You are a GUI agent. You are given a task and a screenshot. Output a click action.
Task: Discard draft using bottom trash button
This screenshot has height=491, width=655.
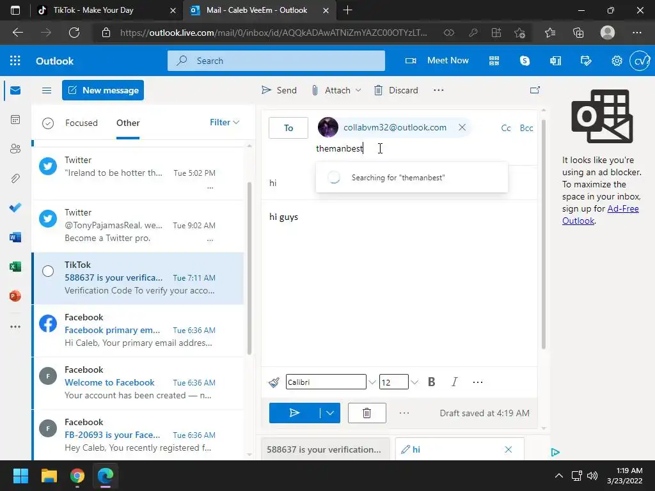pos(367,413)
